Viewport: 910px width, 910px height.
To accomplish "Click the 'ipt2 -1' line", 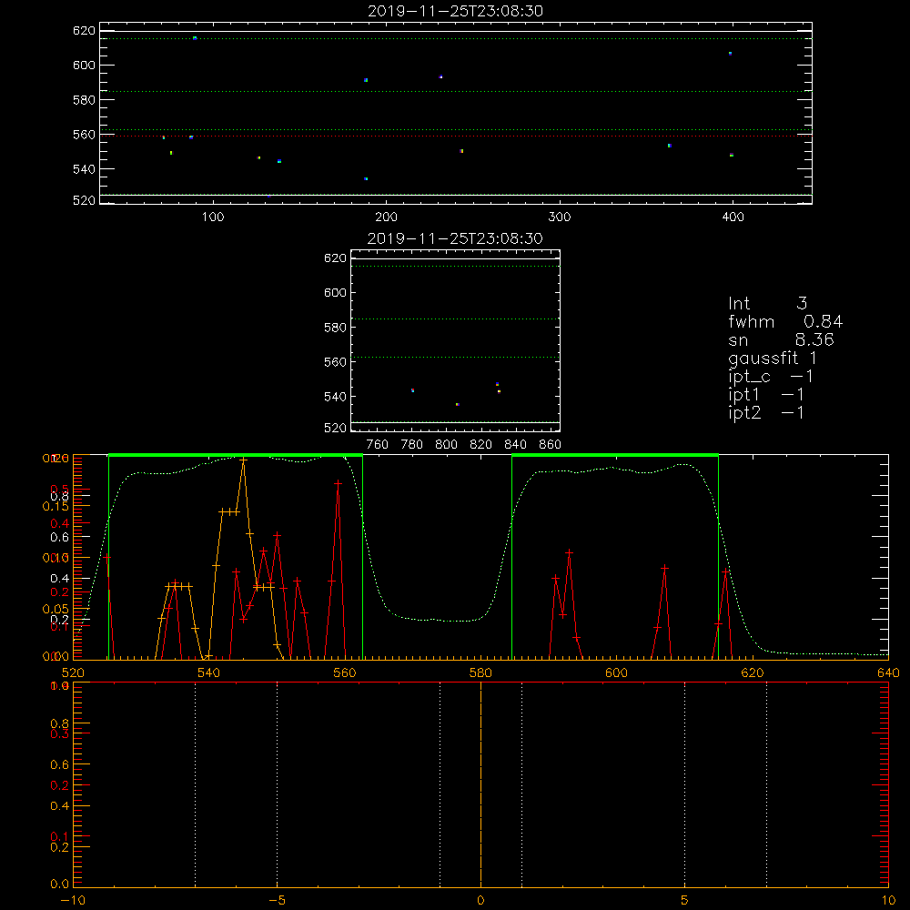I will 766,412.
